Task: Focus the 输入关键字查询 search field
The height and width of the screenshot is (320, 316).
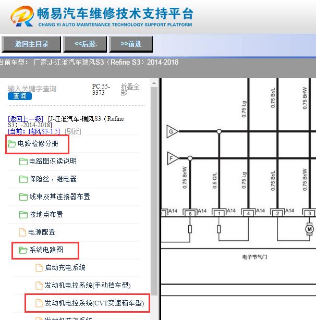Action: [x=32, y=89]
